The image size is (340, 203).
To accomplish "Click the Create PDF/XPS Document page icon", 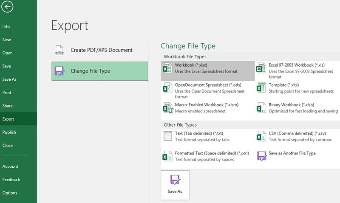I will (x=59, y=50).
